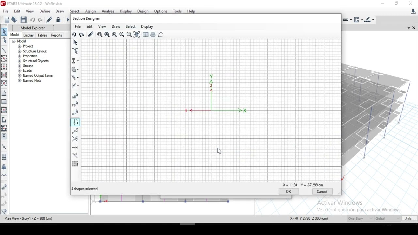Toggle the highlighted snap-to-points option
This screenshot has height=235, width=418.
pyautogui.click(x=75, y=122)
